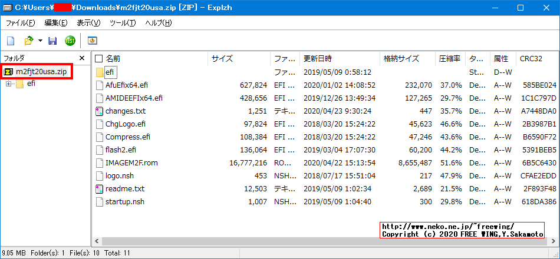
Task: Click the horizontal scrollbar left arrow
Action: click(96, 241)
